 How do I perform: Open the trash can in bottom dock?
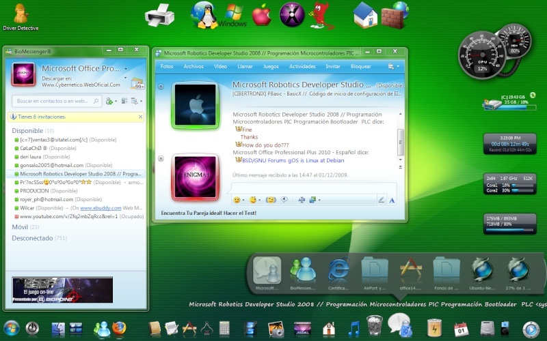(x=375, y=325)
